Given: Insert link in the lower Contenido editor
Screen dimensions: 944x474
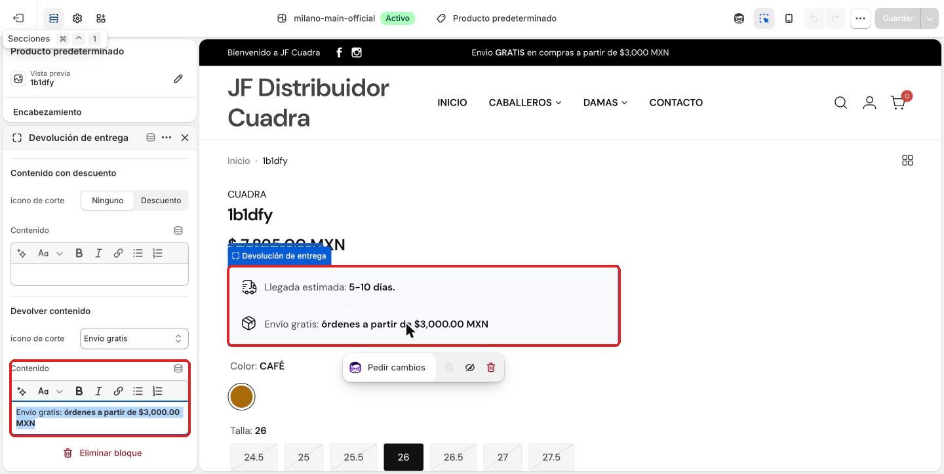Looking at the screenshot, I should coord(118,391).
